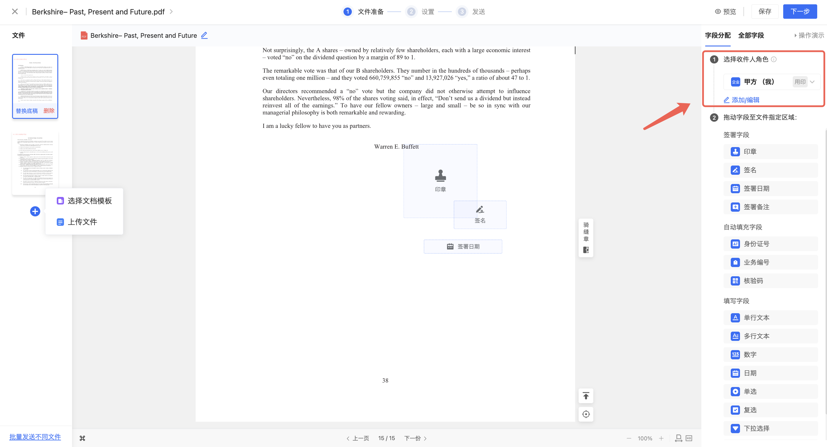Click the blue plus add-file icon
The width and height of the screenshot is (827, 447).
[x=35, y=211]
